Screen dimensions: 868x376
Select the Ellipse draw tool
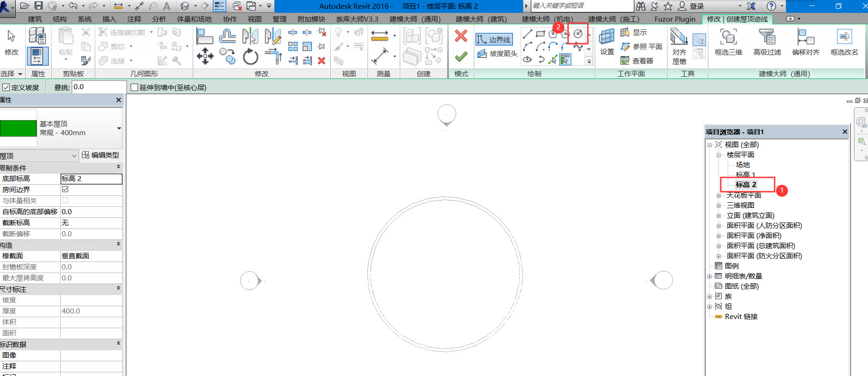pos(528,59)
